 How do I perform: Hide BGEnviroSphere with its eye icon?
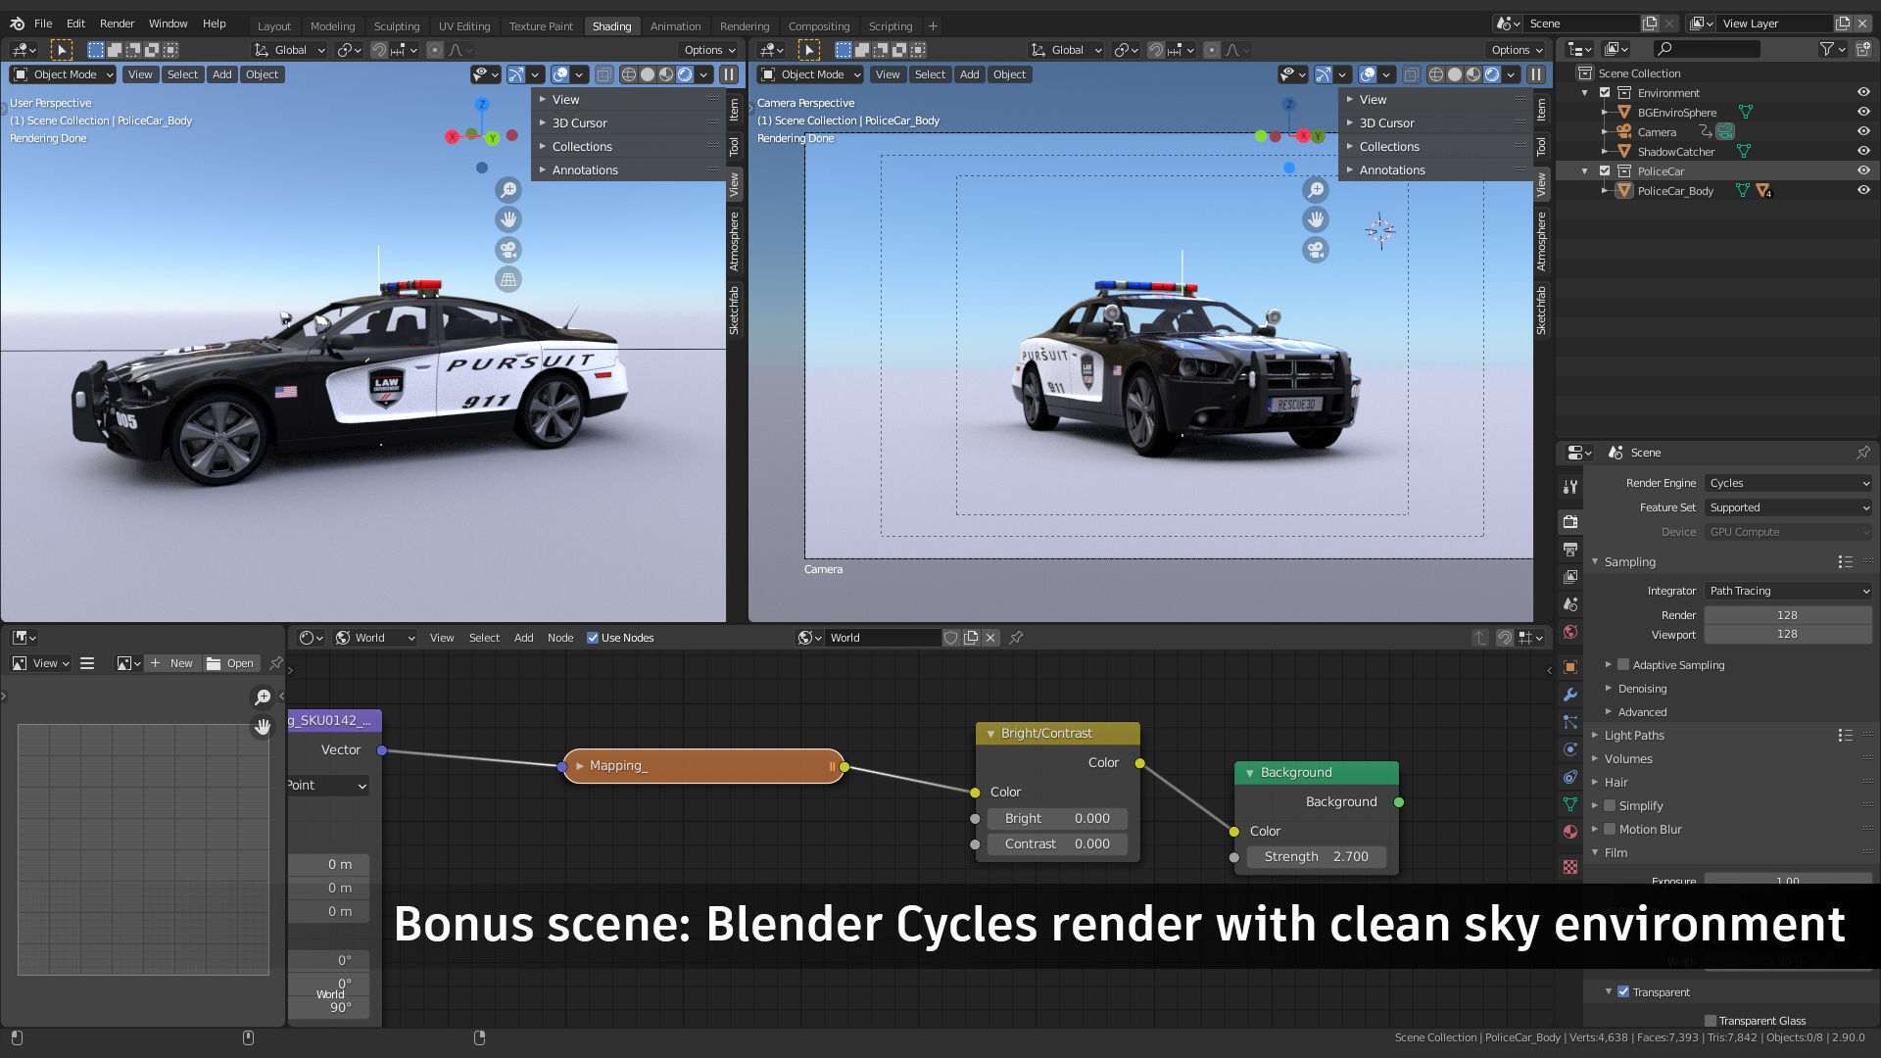coord(1863,112)
